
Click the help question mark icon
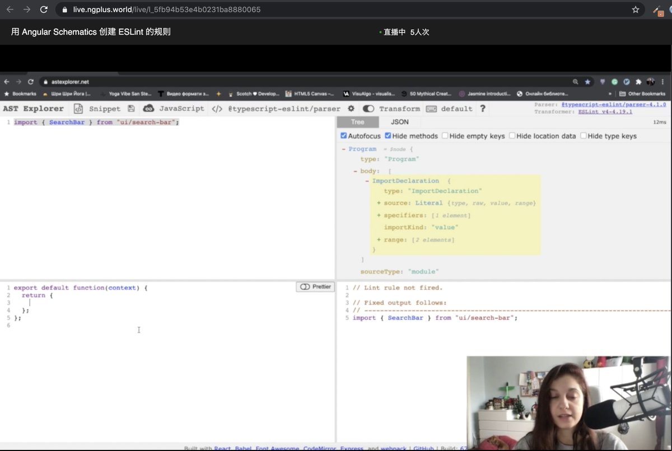tap(483, 109)
